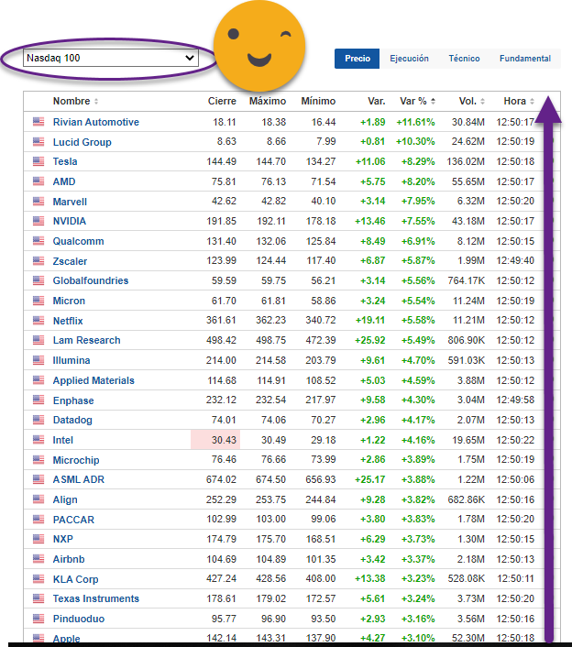This screenshot has height=647, width=572.
Task: Click the US flag beside Micron
Action: (38, 301)
